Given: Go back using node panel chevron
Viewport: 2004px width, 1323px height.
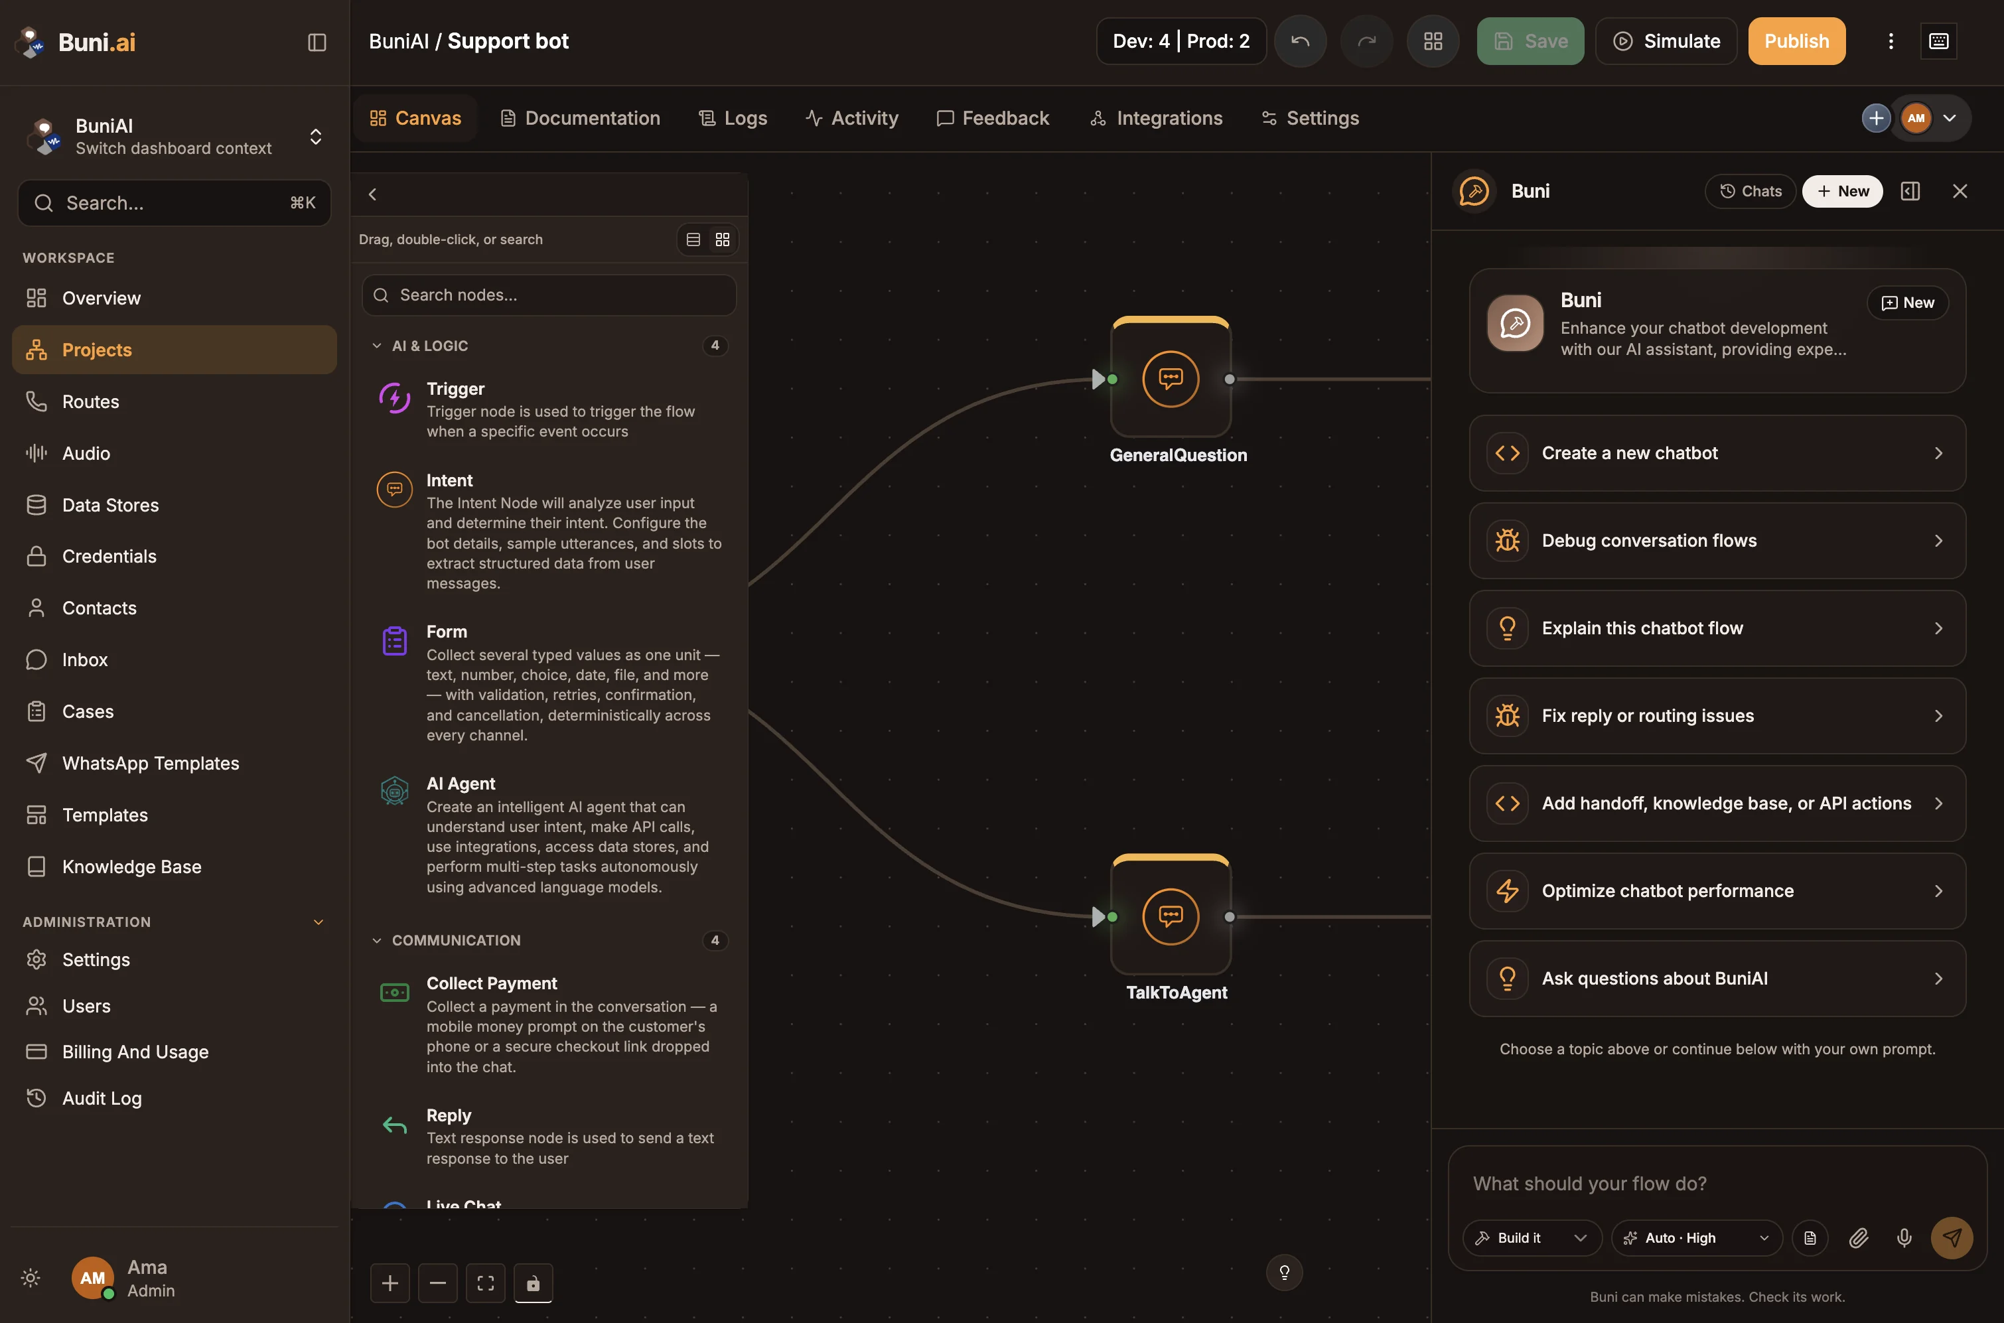Looking at the screenshot, I should click(x=372, y=194).
